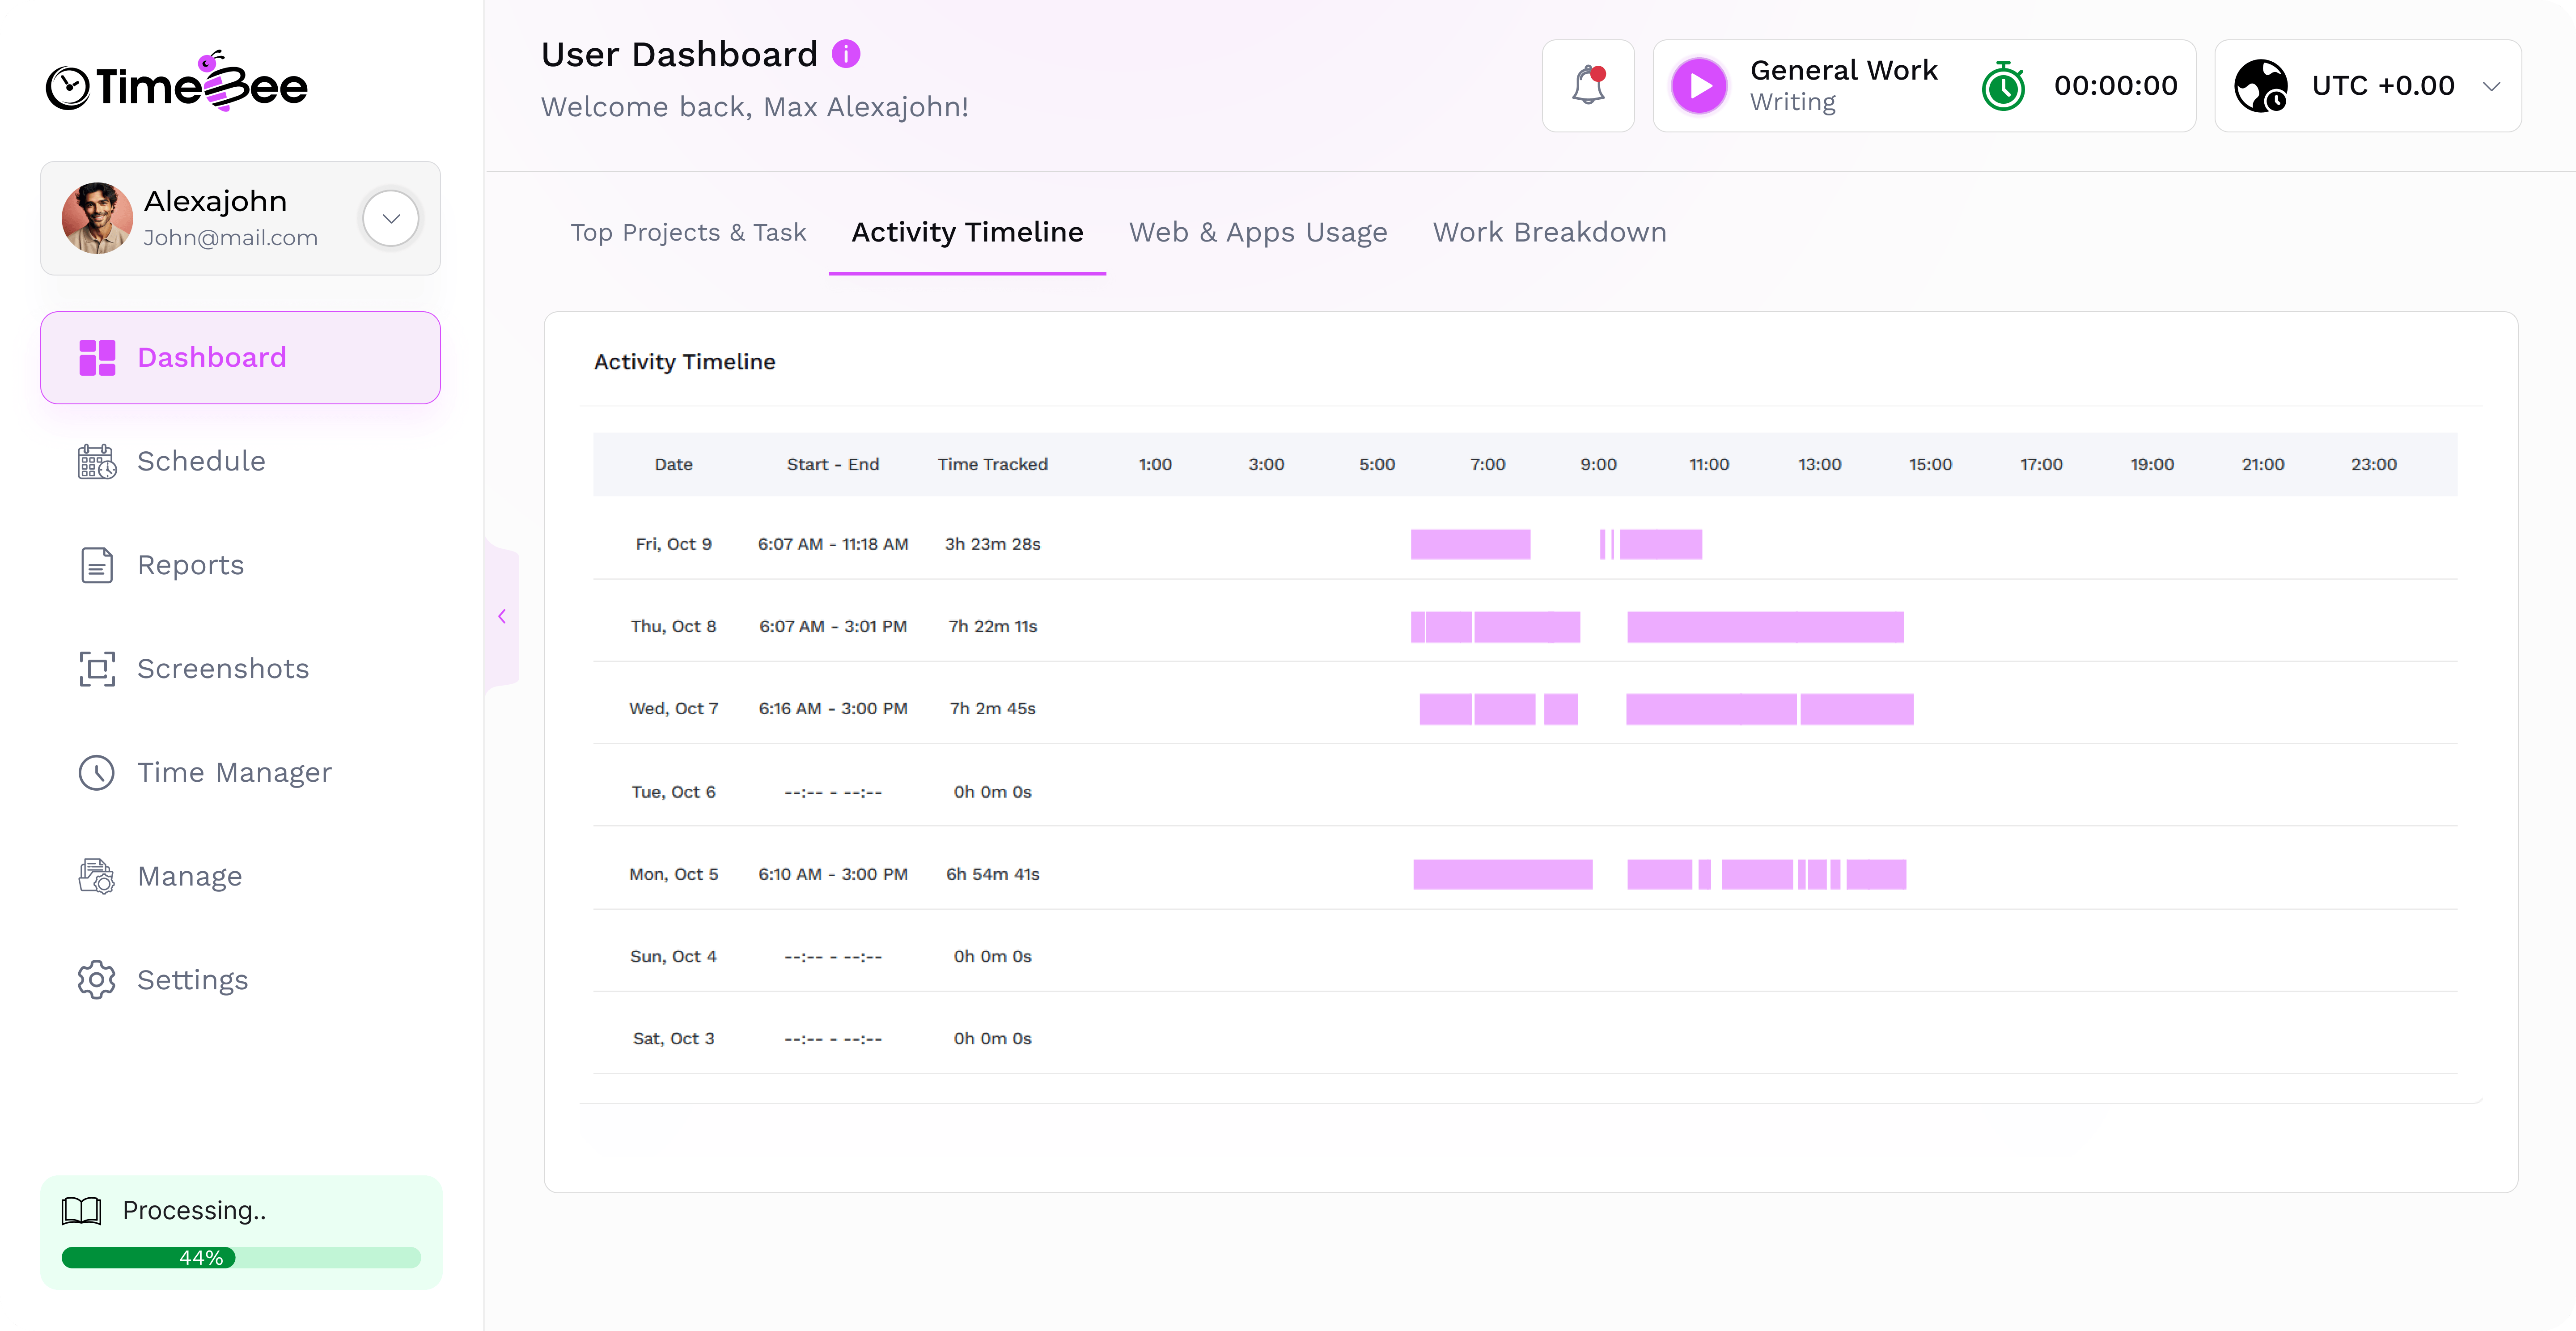The width and height of the screenshot is (2576, 1331).
Task: Click the Settings gear icon
Action: (97, 980)
